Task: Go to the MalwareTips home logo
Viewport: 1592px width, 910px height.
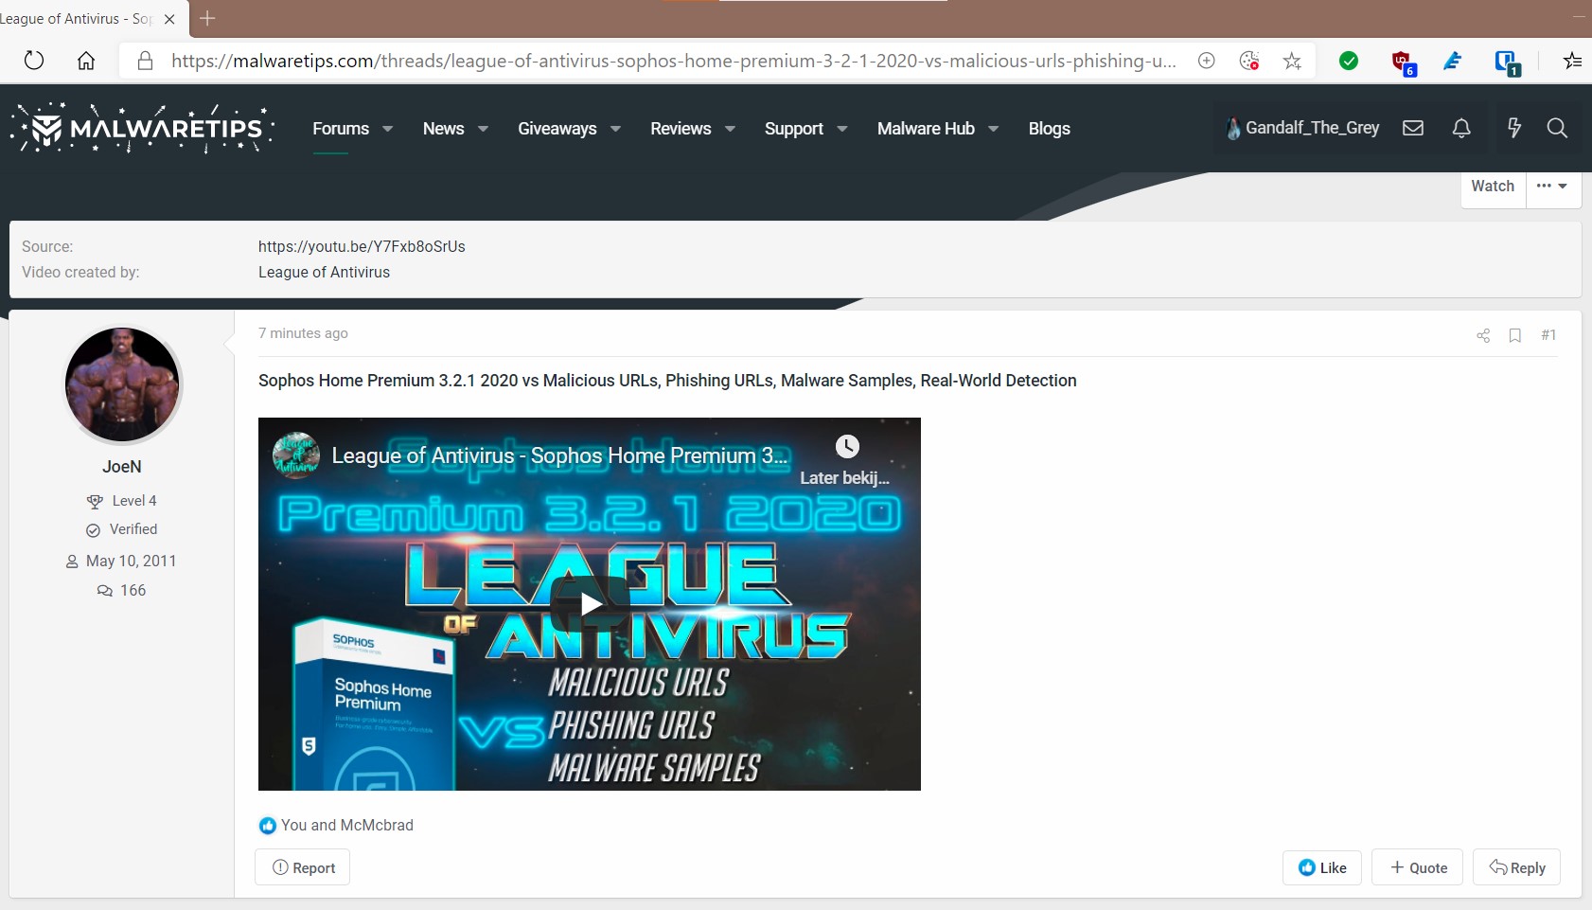Action: pos(143,128)
